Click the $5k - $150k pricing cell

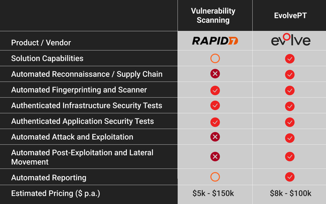click(x=214, y=193)
